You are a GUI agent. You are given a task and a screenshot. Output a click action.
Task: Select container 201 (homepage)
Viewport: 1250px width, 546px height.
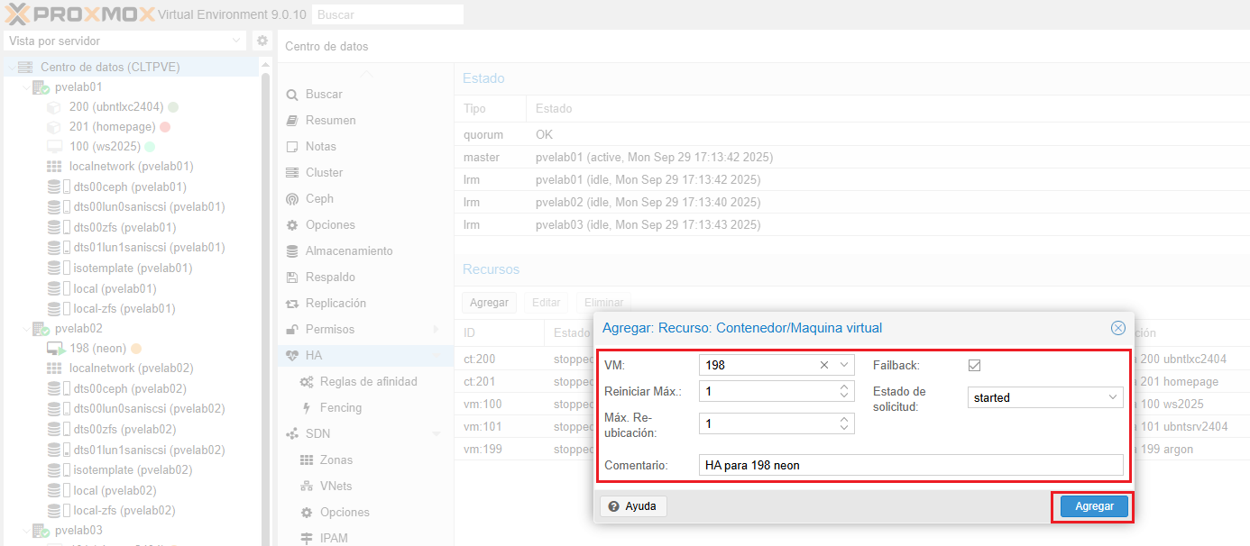[113, 127]
